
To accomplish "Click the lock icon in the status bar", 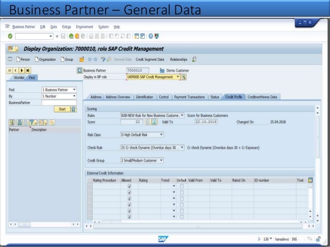I will (318, 239).
